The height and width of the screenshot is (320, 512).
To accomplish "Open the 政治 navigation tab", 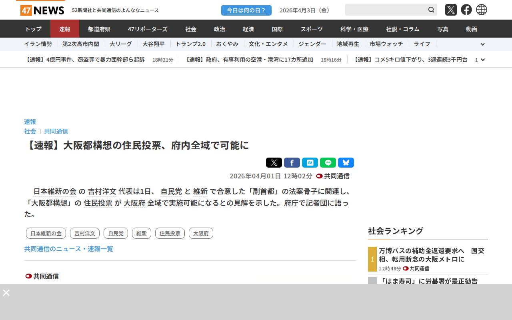I will coord(220,29).
